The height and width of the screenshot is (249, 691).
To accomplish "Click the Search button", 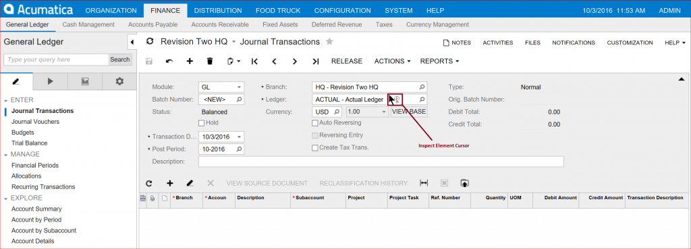I will point(120,60).
